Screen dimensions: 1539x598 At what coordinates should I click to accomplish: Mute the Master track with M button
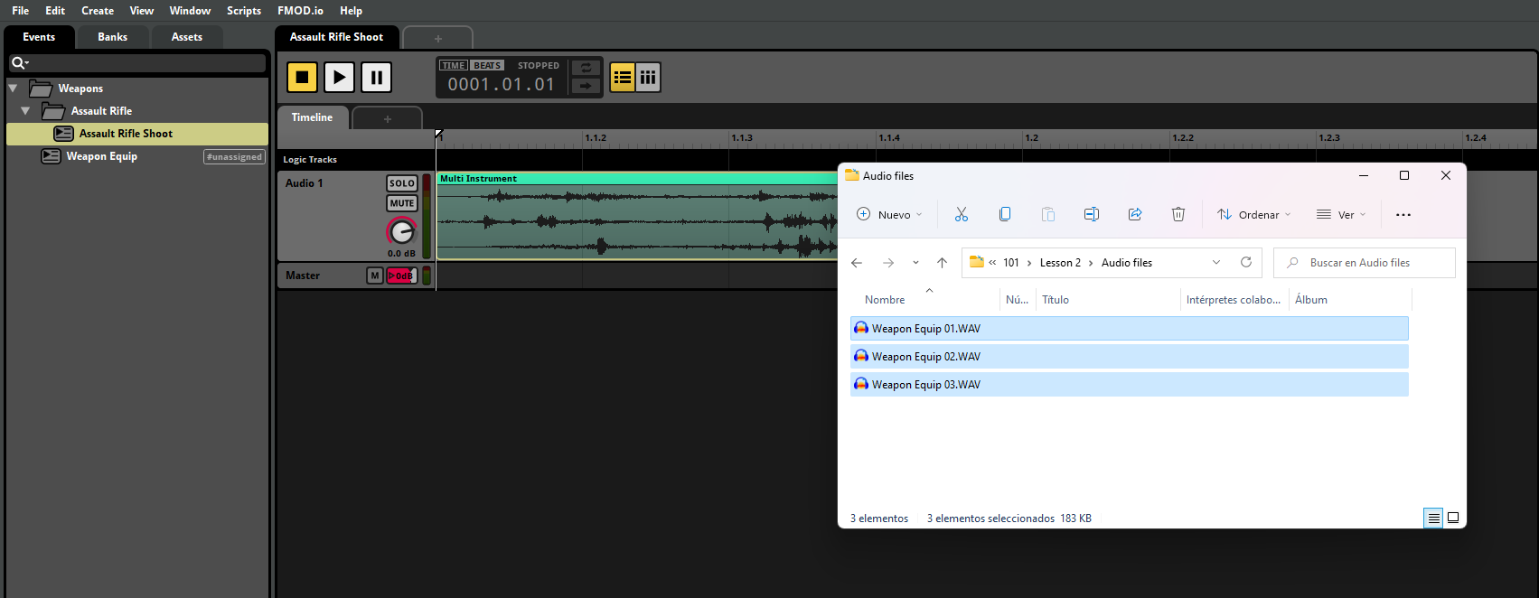pos(374,276)
